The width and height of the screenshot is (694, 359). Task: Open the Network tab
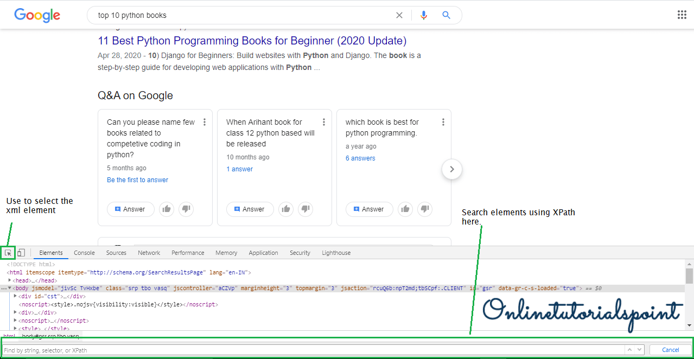[x=149, y=253]
